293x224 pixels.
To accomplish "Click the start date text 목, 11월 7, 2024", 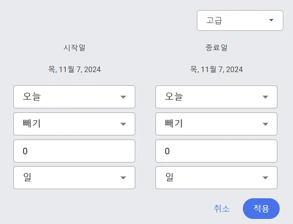I will (75, 70).
